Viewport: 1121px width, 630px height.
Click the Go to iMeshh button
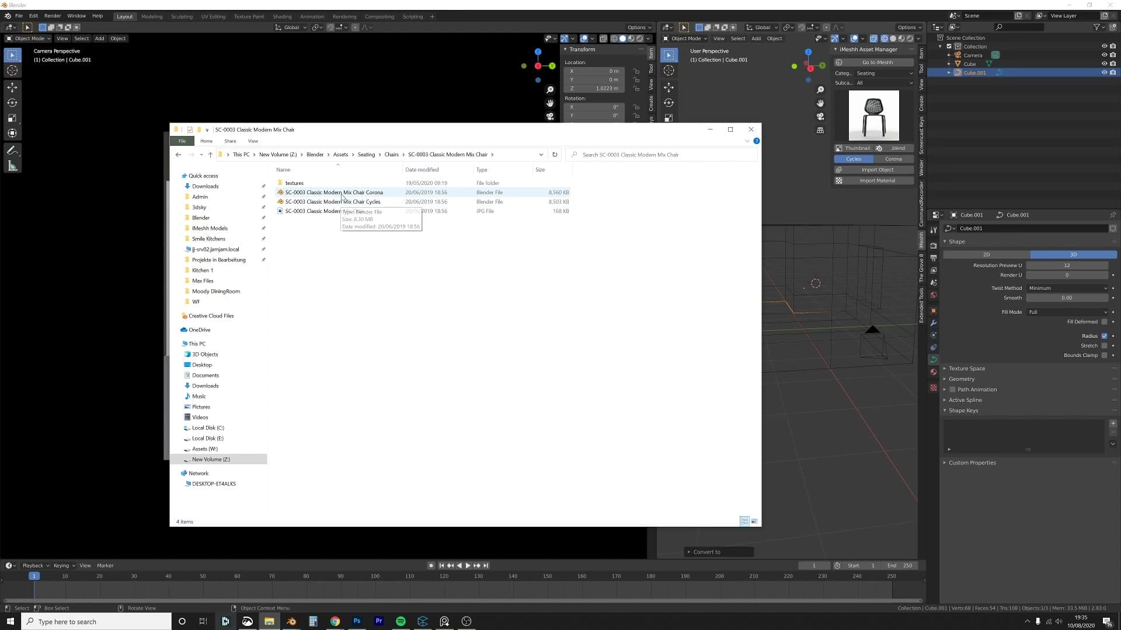[x=873, y=62]
